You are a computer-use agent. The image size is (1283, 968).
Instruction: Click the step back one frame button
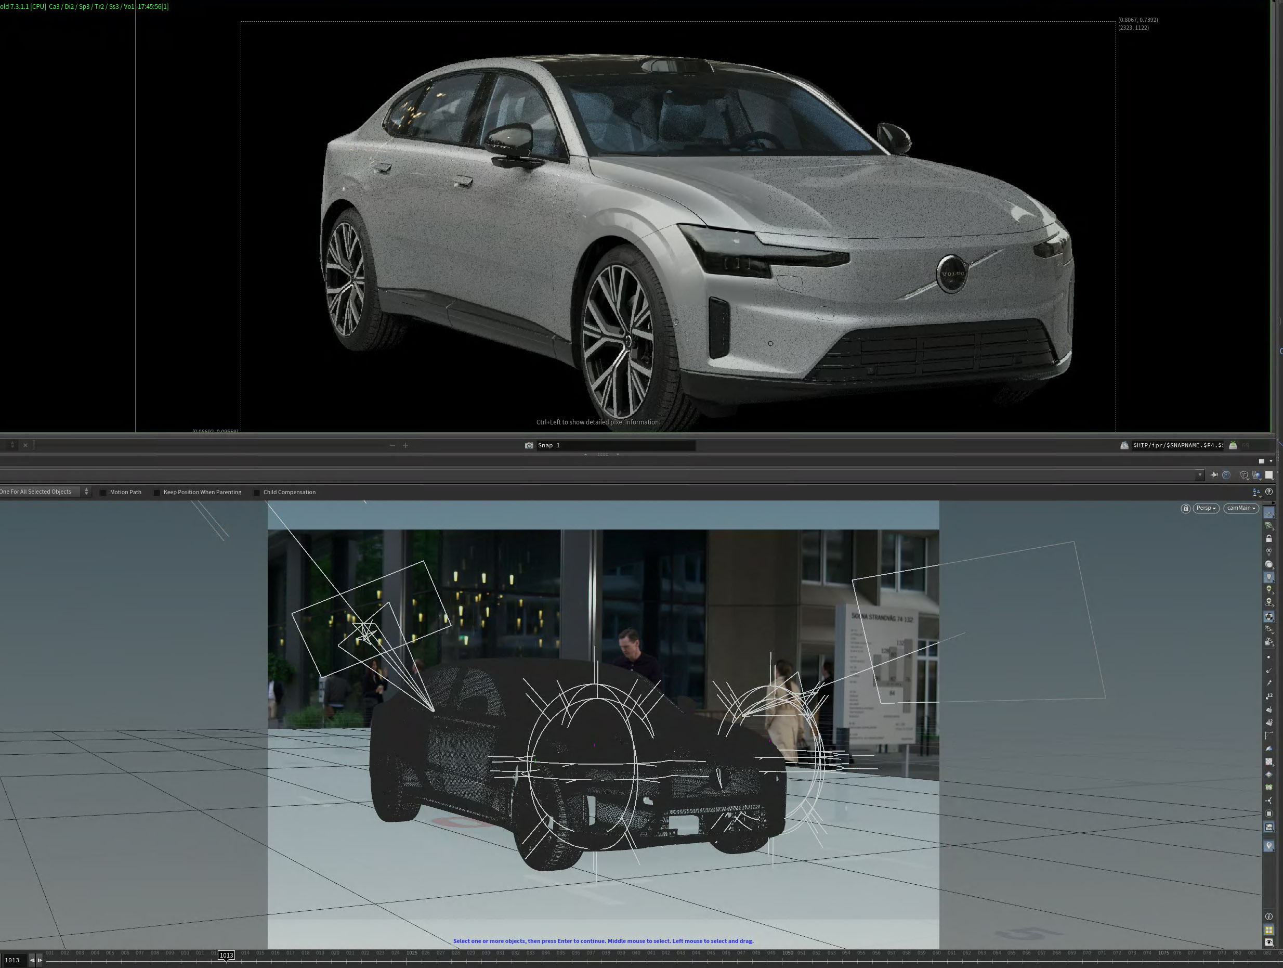point(32,960)
